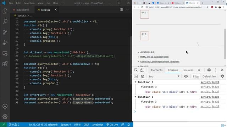
Task: Collapse the second function 3 console group
Action: [135, 97]
